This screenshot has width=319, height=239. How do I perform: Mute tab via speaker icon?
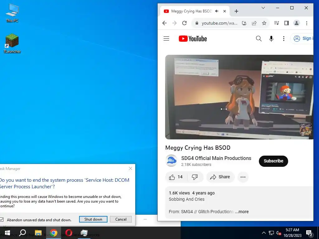pos(217,11)
